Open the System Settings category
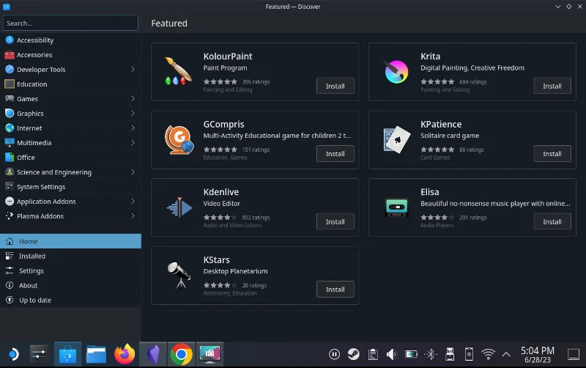Viewport: 586px width, 368px height. tap(70, 187)
